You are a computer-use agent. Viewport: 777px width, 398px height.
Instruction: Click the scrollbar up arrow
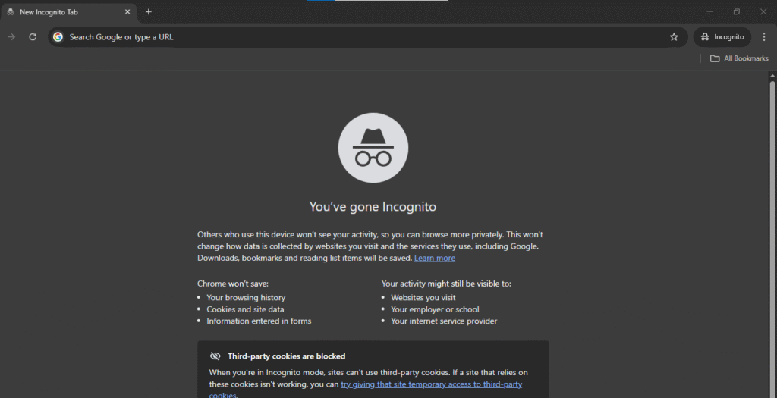[x=772, y=75]
